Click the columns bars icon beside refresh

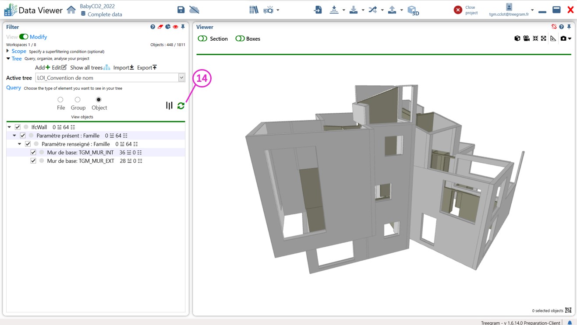click(169, 105)
